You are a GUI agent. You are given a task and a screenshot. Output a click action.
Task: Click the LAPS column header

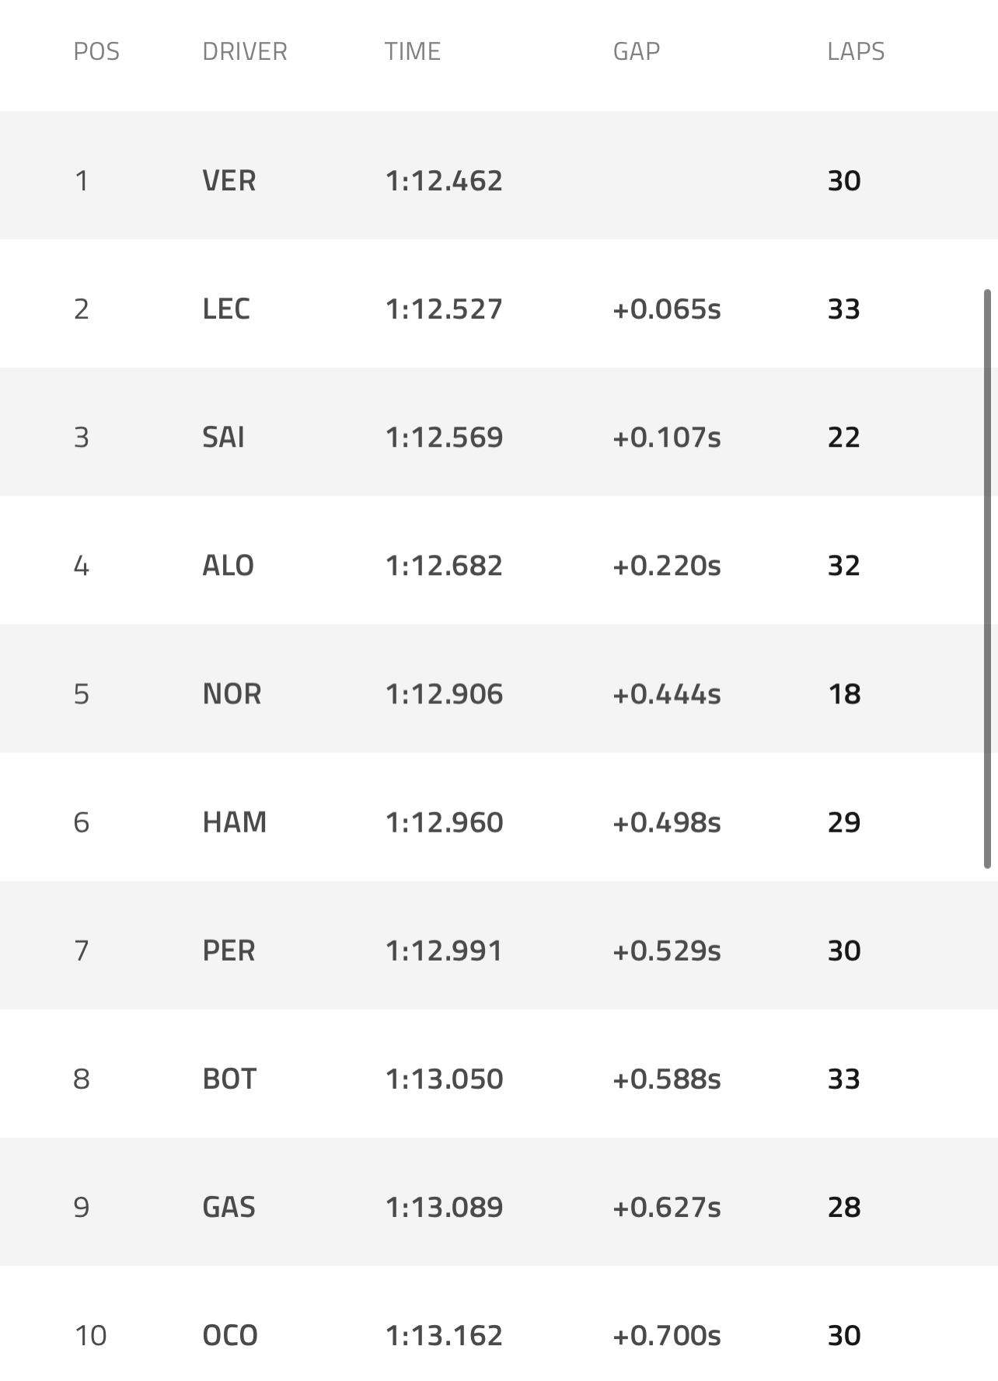pos(855,51)
